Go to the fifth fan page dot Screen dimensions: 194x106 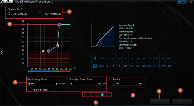(108, 95)
